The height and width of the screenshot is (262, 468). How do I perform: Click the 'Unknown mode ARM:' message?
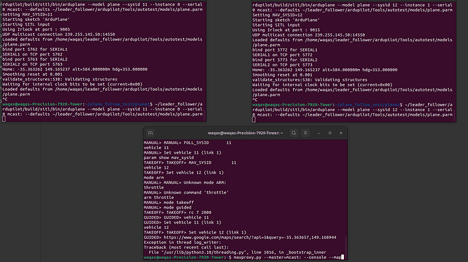point(205,182)
